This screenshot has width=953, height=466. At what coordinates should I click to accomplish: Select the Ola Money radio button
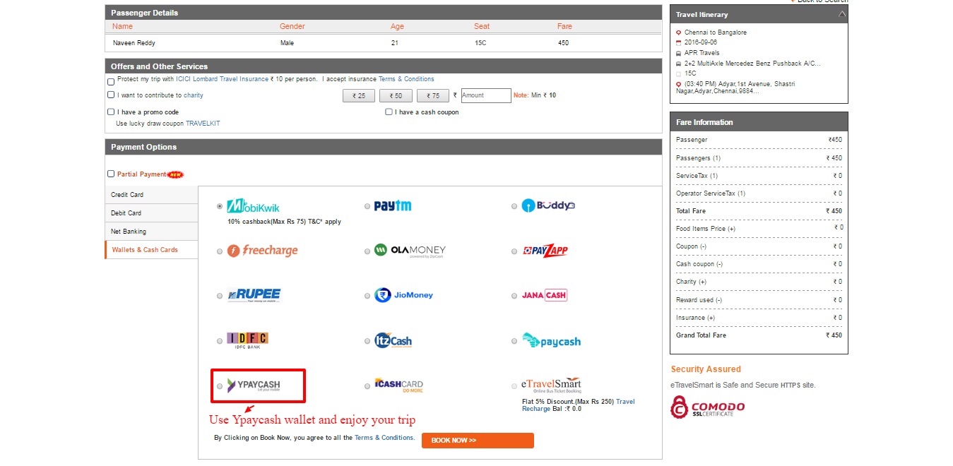pyautogui.click(x=367, y=251)
